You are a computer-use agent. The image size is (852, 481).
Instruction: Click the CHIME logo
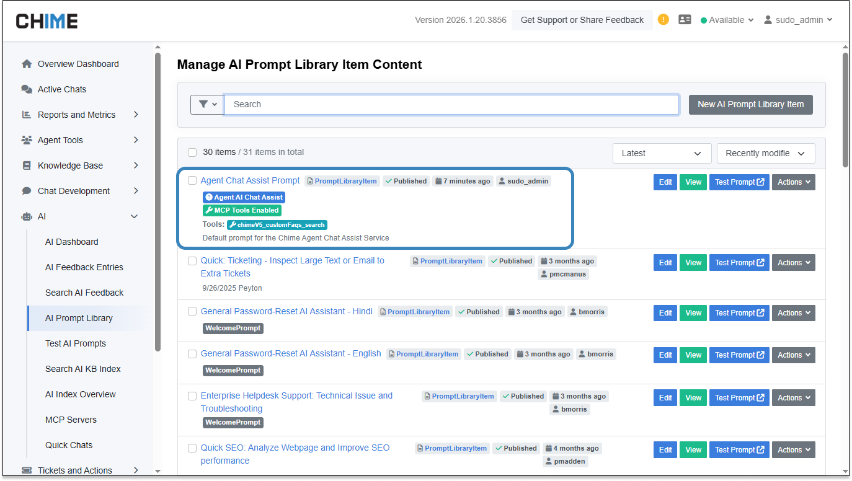coord(47,21)
